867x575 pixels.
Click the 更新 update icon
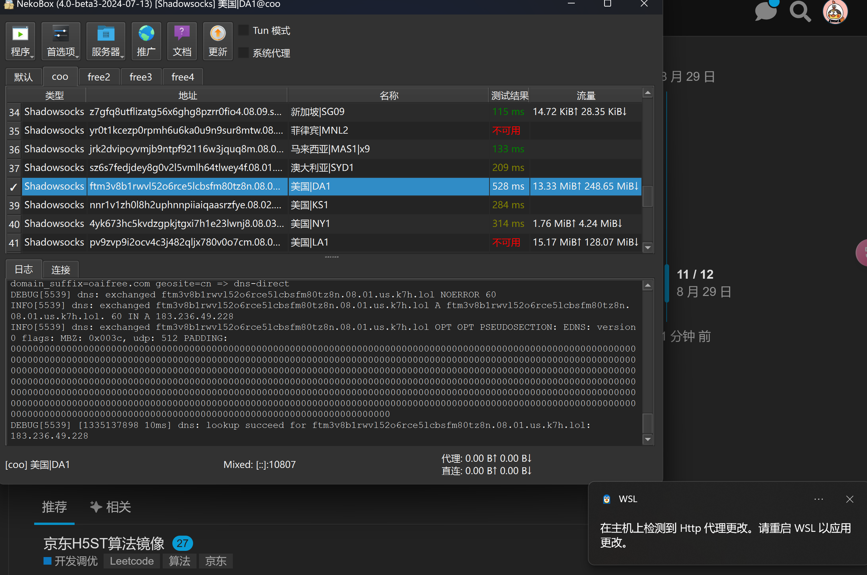tap(218, 34)
